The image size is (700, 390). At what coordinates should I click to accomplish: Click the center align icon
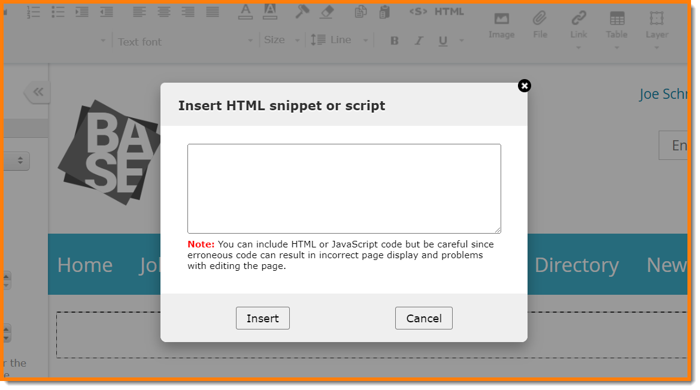163,12
